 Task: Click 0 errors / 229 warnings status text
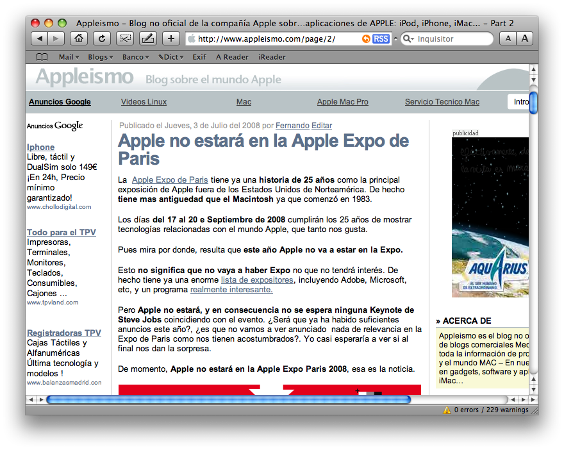click(x=491, y=410)
